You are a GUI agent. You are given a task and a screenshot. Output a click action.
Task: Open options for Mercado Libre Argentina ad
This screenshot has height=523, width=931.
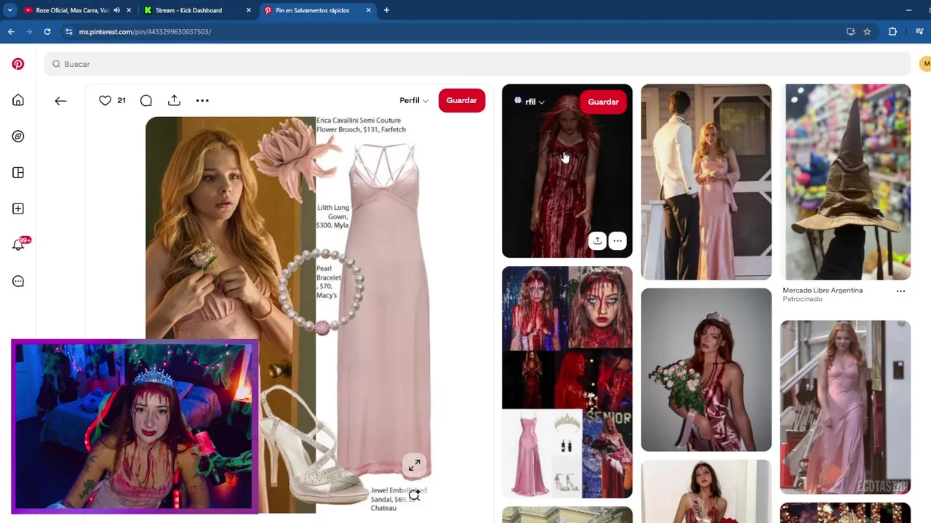pos(900,291)
